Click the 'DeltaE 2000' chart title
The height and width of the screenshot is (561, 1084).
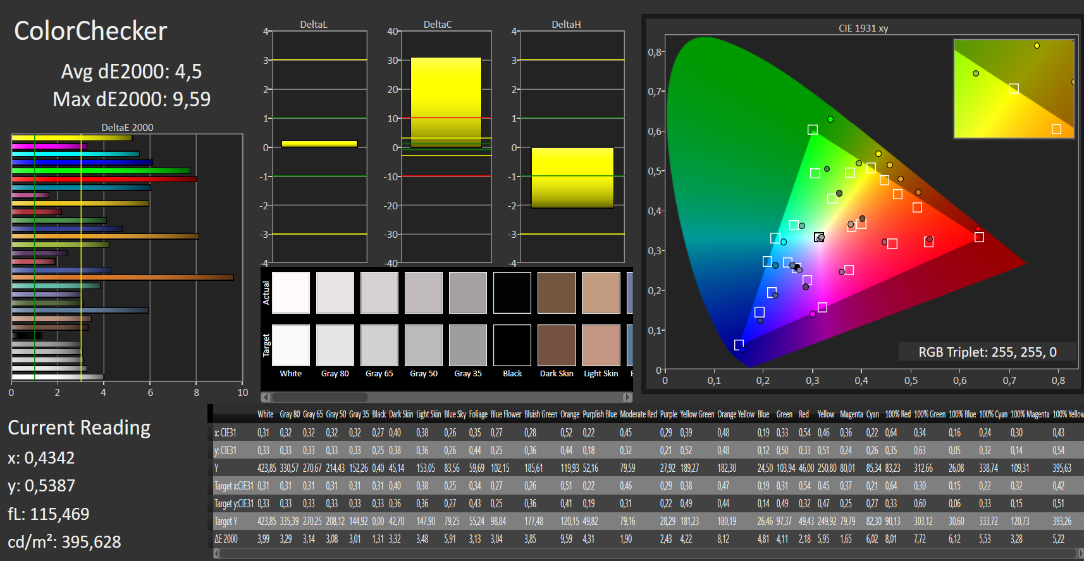(127, 128)
